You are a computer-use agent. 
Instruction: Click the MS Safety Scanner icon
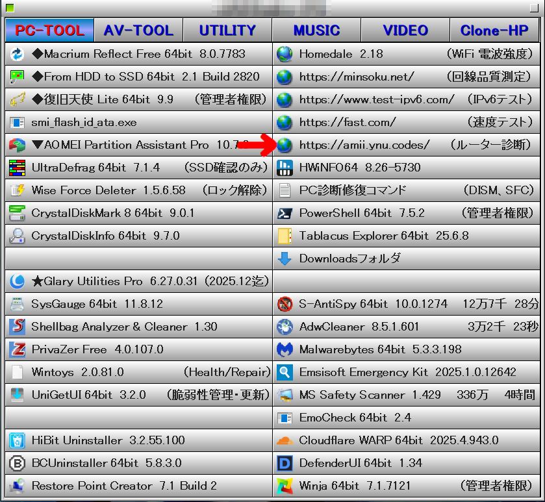click(x=285, y=395)
